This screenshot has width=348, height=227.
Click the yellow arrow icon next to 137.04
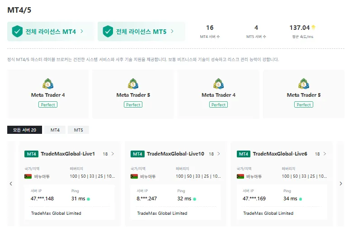click(x=313, y=27)
